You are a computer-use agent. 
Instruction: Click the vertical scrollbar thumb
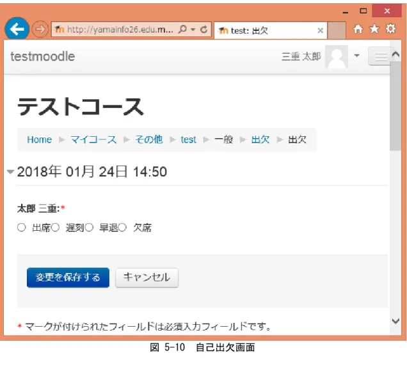(x=395, y=106)
